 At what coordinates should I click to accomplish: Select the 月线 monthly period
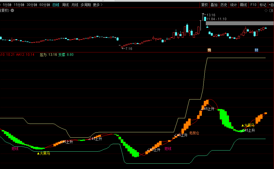pos(75,5)
